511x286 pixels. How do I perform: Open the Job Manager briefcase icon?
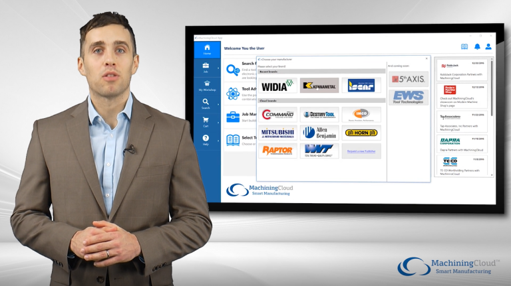(233, 117)
